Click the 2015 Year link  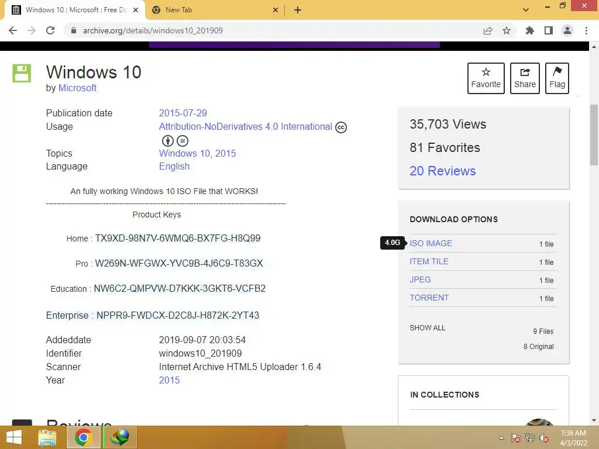tap(169, 380)
